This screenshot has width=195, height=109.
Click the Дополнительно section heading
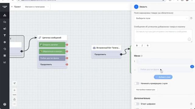[x=142, y=98]
